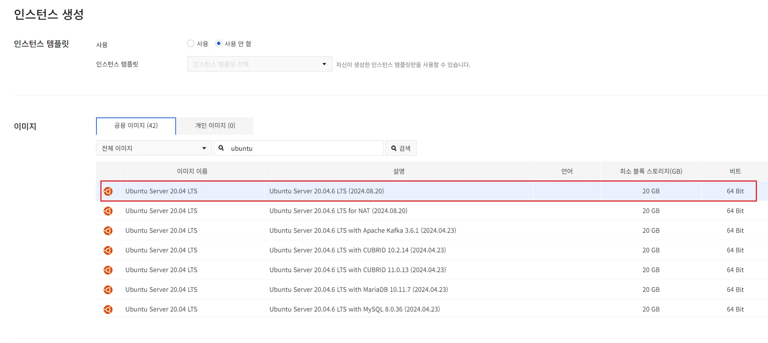Select the 사용 안 함 radio button
The width and height of the screenshot is (768, 343).
(x=219, y=43)
